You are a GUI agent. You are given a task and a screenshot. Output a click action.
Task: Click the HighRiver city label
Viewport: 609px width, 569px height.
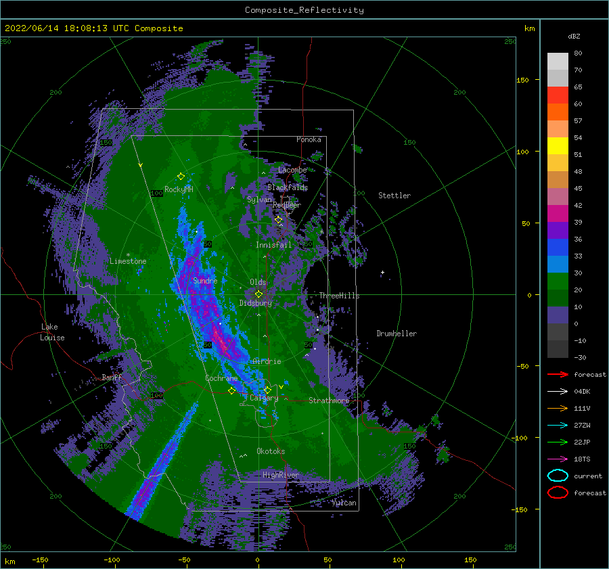[x=280, y=475]
